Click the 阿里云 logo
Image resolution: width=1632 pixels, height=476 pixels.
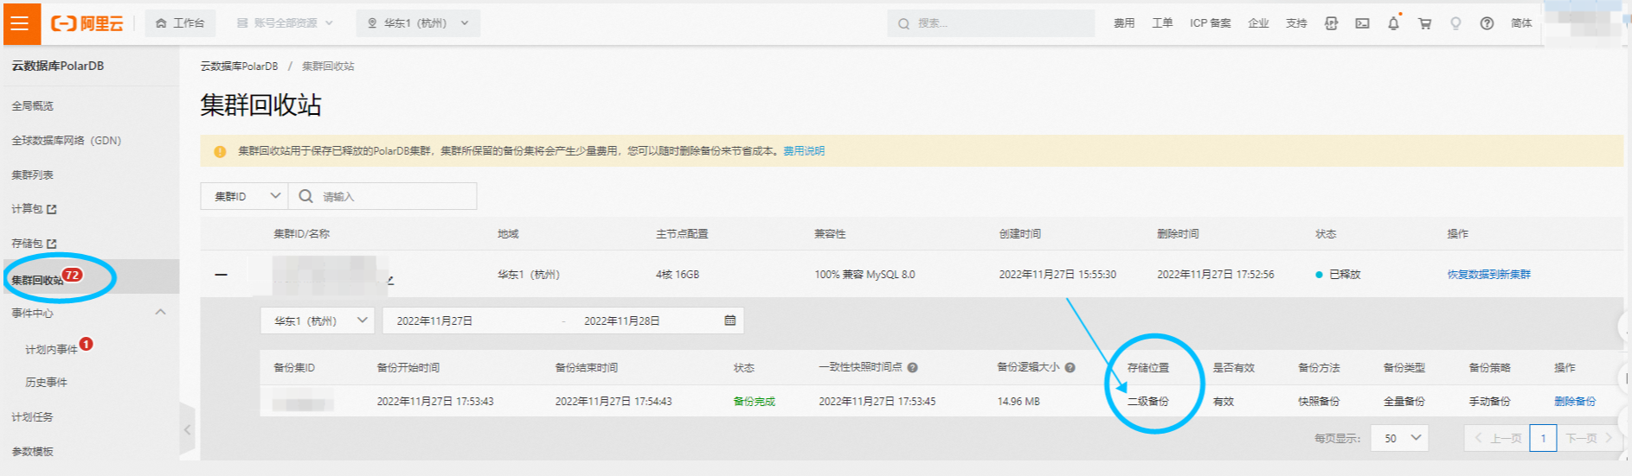(x=87, y=23)
